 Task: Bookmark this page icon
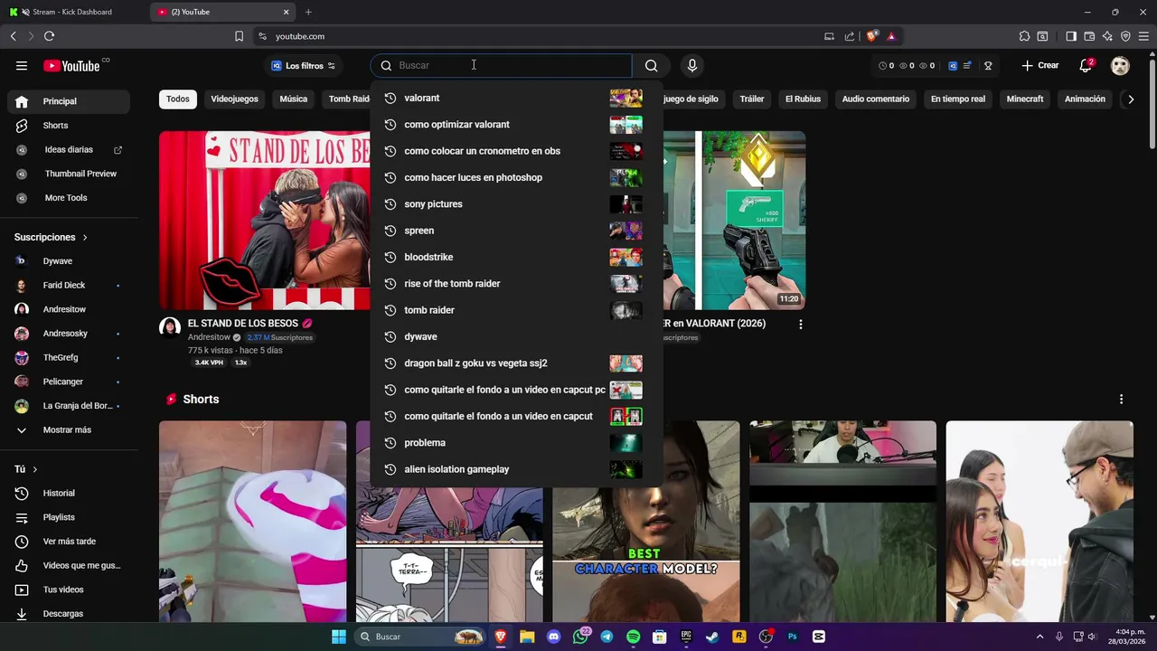pyautogui.click(x=239, y=36)
